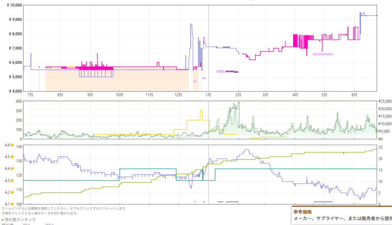Click the ¥ 5,000 price axis label
Image resolution: width=392 pixels, height=225 pixels.
[x=15, y=77]
